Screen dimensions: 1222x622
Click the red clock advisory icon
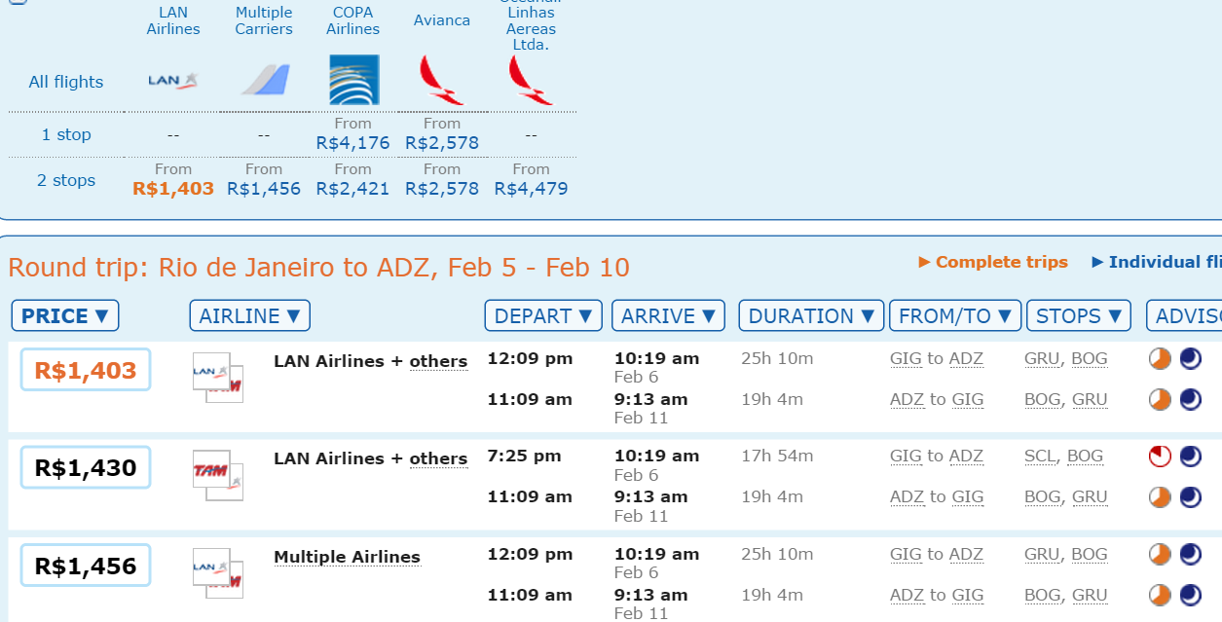(1160, 457)
